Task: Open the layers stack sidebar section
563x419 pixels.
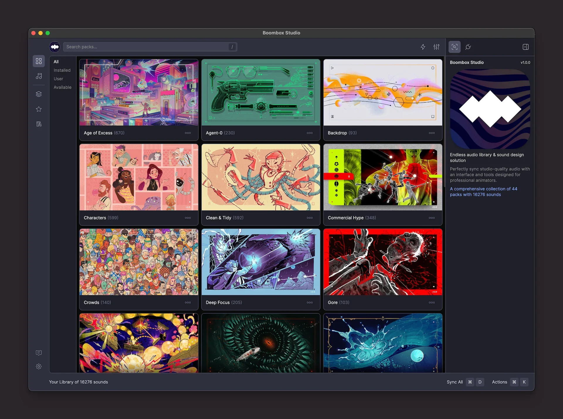Action: (x=39, y=94)
